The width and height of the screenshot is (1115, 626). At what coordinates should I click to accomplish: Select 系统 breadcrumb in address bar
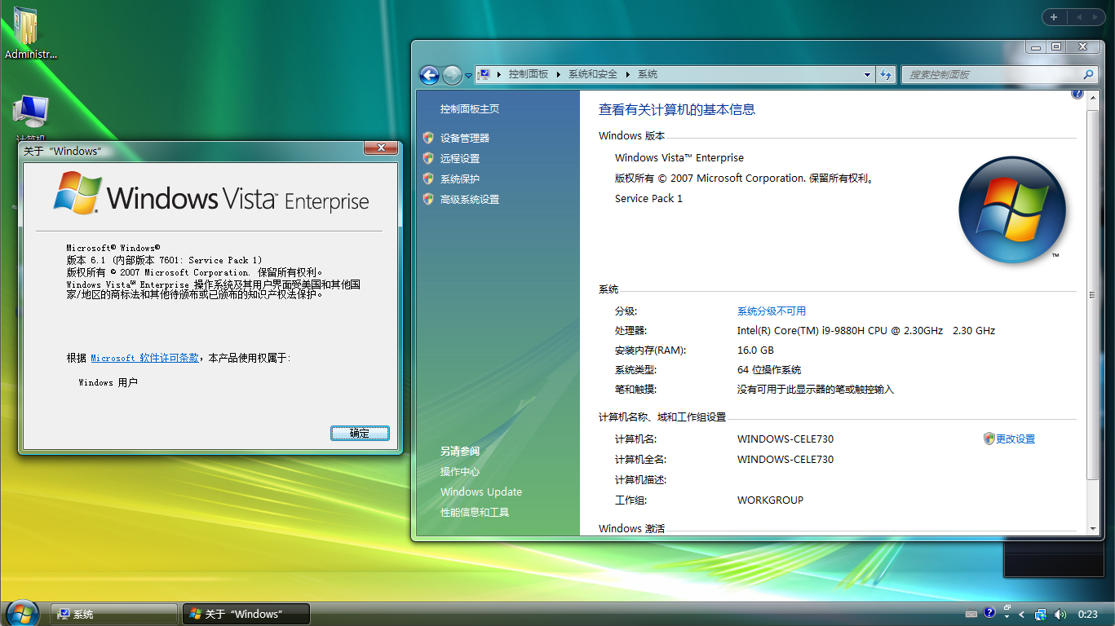648,74
